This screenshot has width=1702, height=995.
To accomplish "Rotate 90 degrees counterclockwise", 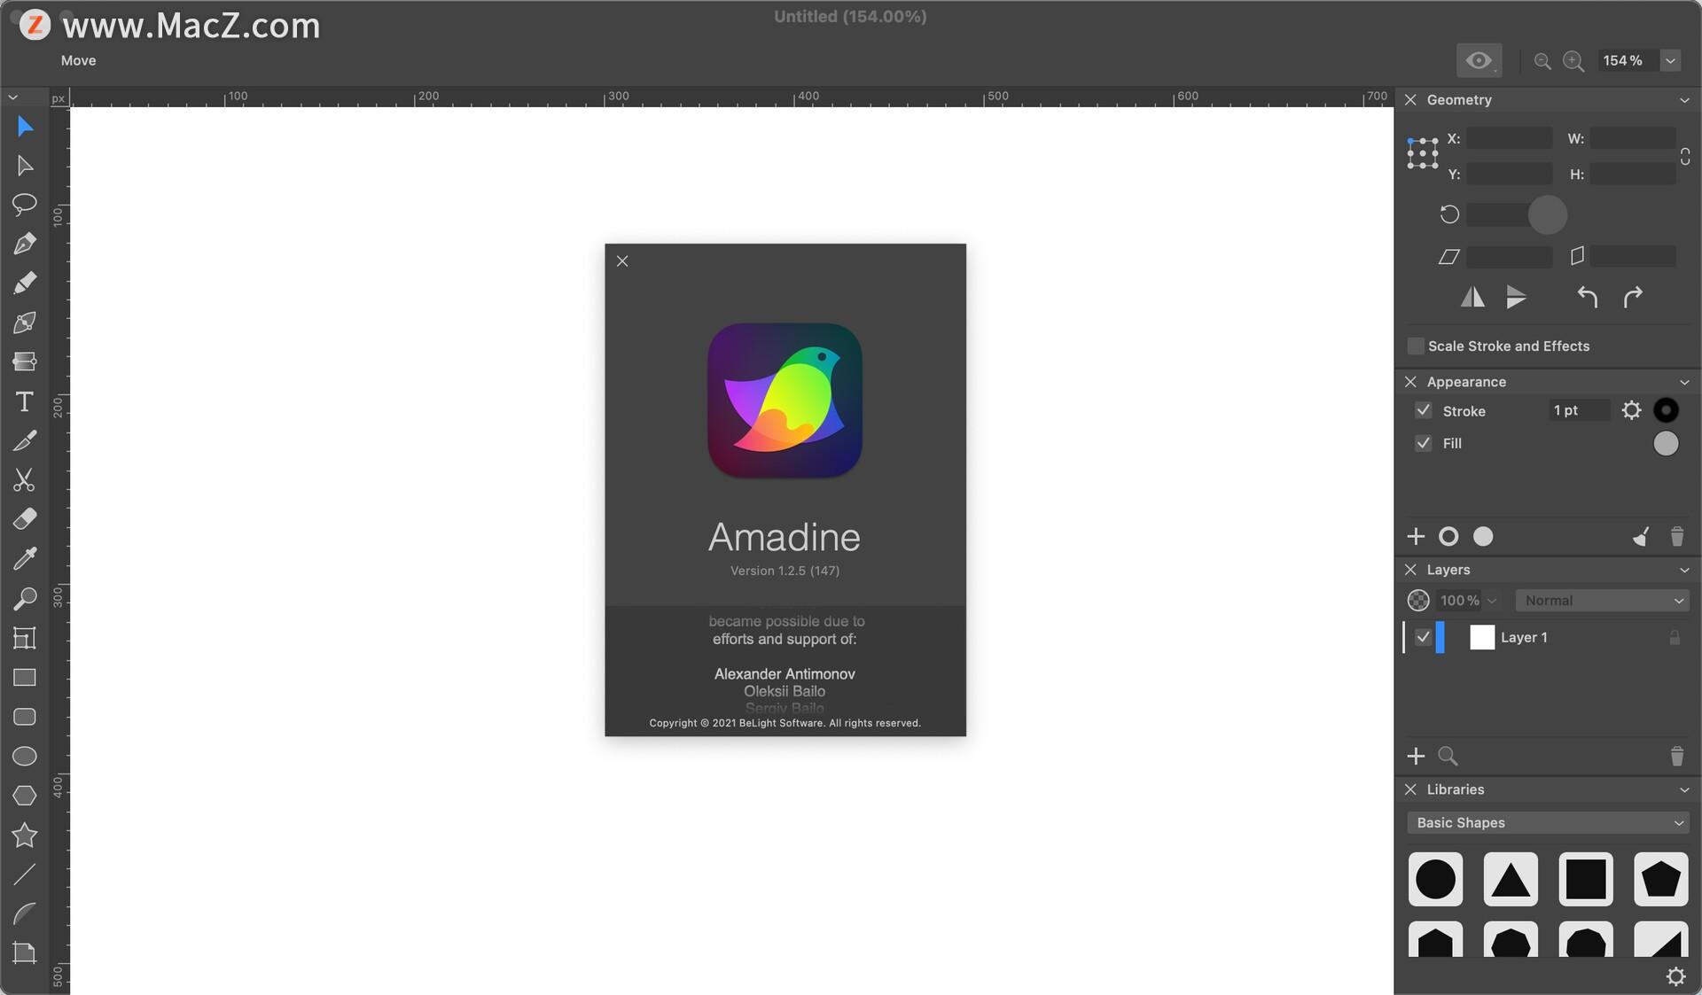I will [x=1588, y=297].
